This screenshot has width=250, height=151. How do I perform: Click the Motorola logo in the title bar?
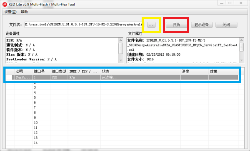click(5, 5)
